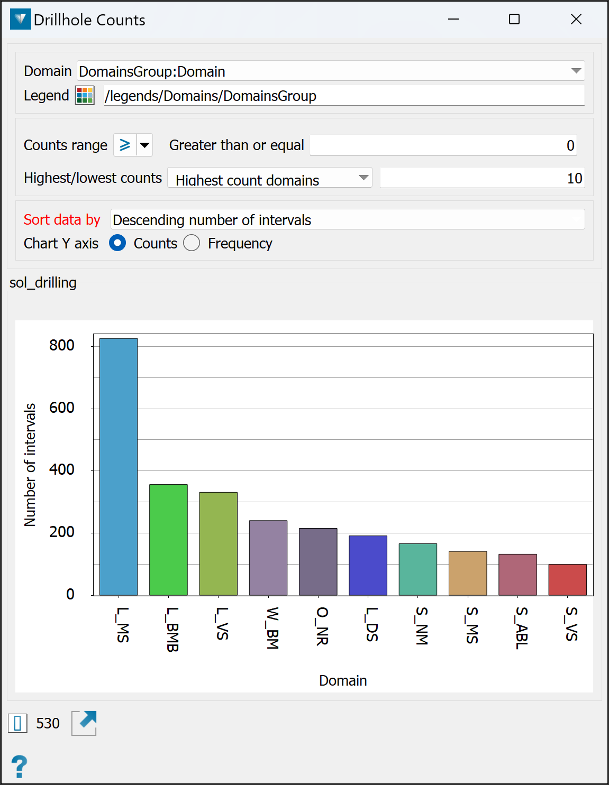Click the Drillhole Counts app logo icon
609x785 pixels.
(x=21, y=20)
